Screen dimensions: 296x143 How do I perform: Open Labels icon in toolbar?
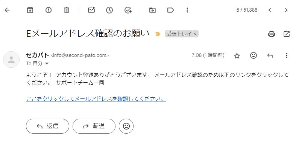tap(171, 10)
